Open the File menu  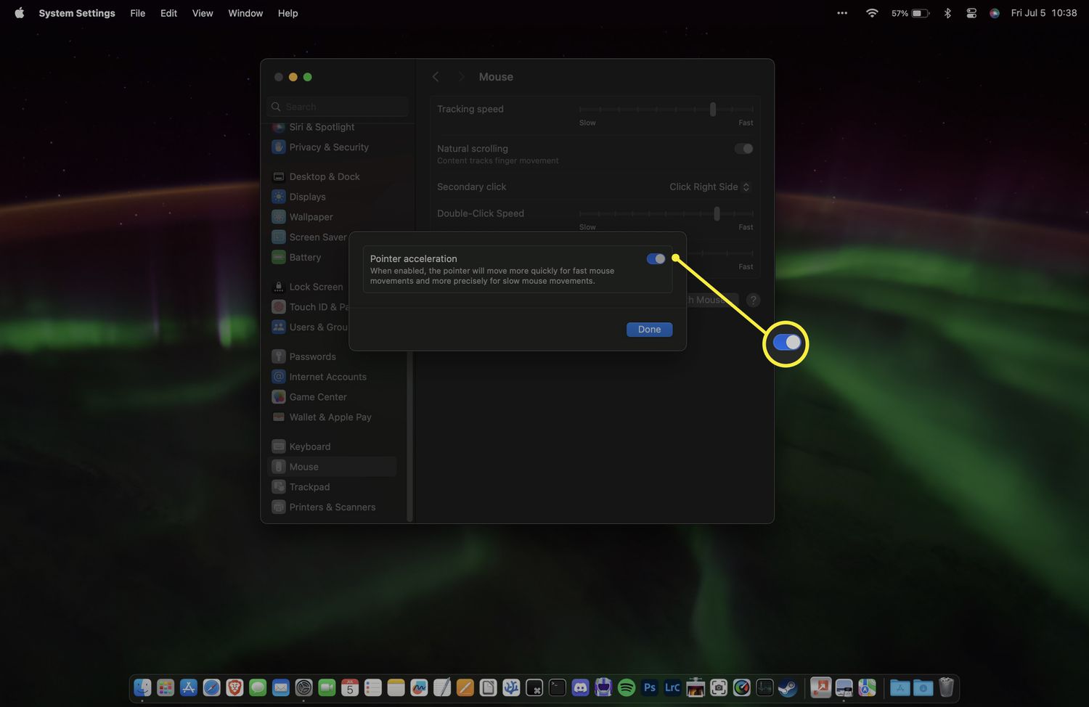tap(138, 13)
